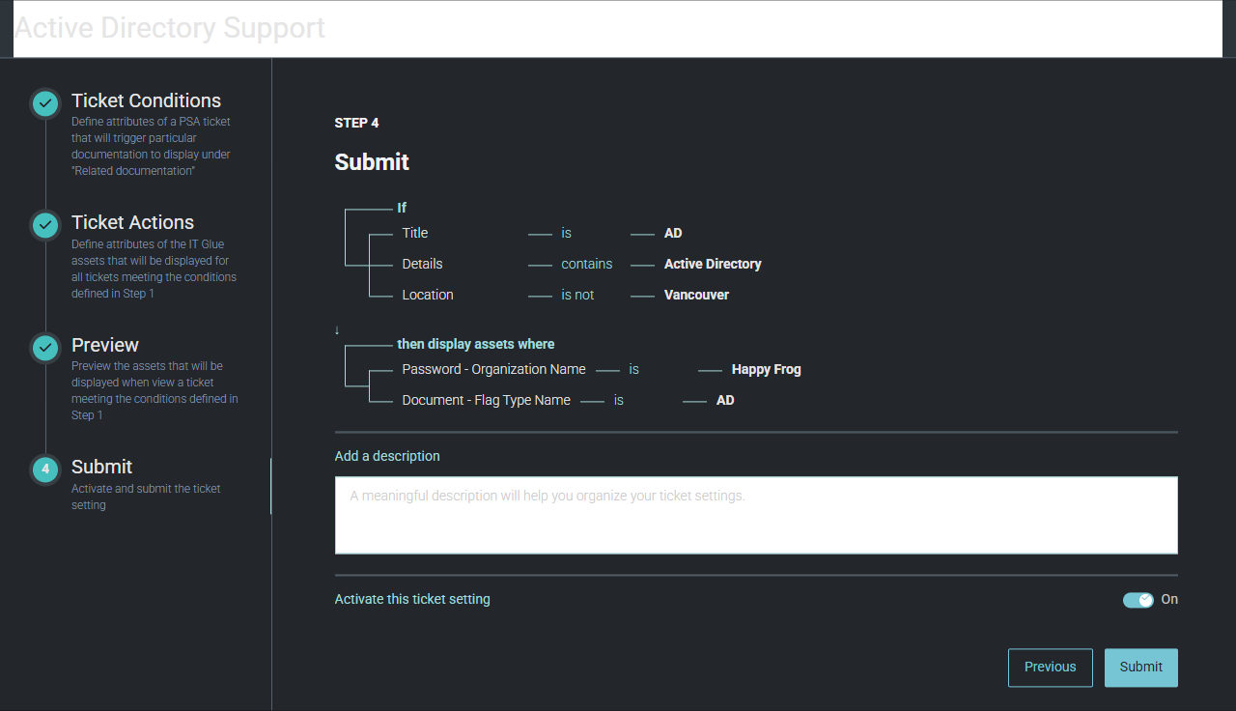
Task: Click the Ticket Actions checkmark step icon
Action: point(45,225)
